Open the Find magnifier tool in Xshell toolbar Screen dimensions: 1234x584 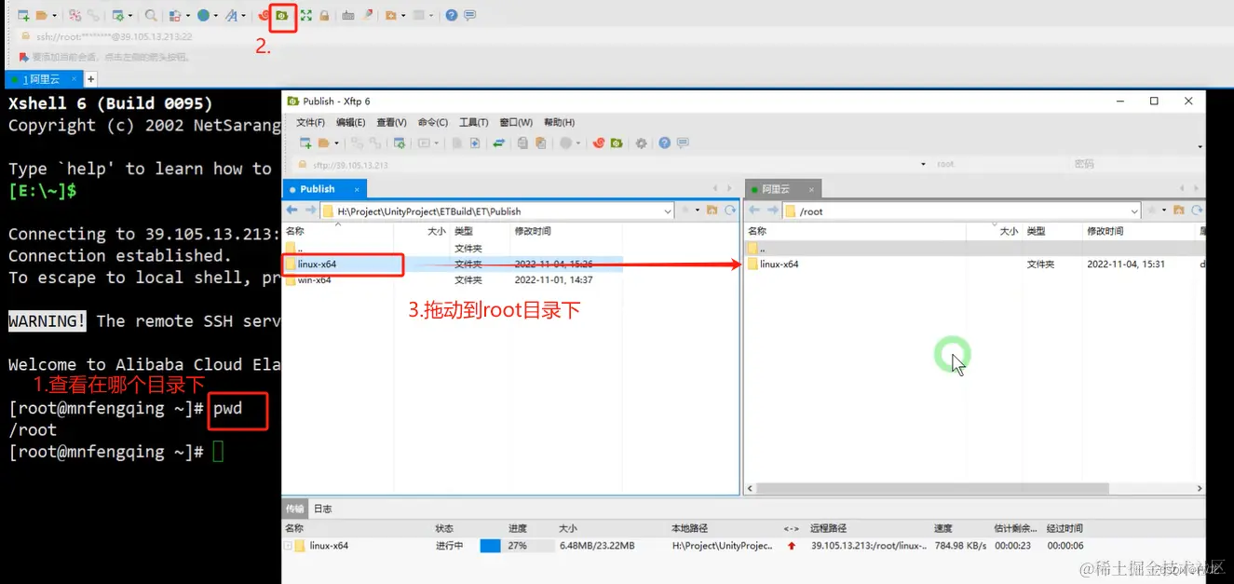(151, 16)
